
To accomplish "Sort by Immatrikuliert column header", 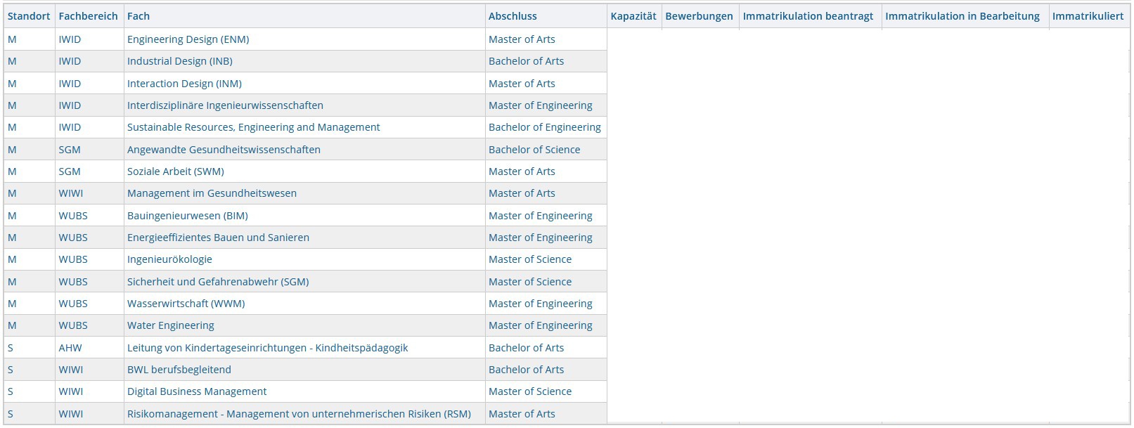I will click(x=1088, y=16).
